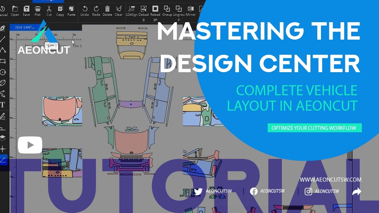The height and width of the screenshot is (213, 379).
Task: Open the AEONCUTSW Twitter link
Action: point(213,191)
